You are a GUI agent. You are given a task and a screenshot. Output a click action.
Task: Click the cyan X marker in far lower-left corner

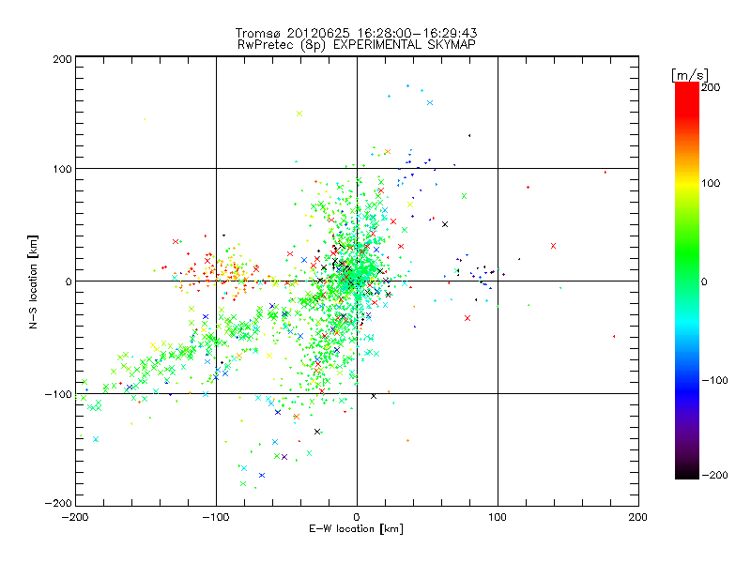[96, 439]
